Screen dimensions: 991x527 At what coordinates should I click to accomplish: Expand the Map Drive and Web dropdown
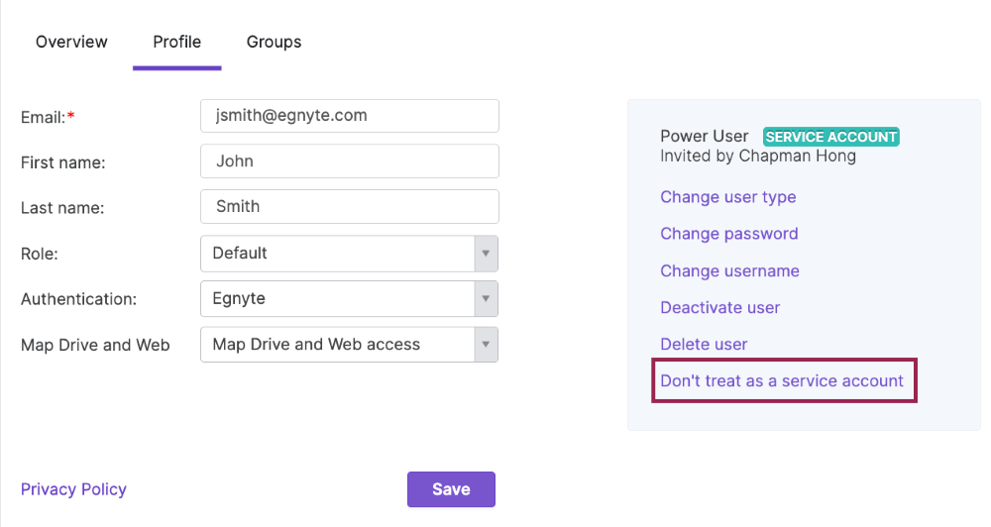tap(349, 345)
